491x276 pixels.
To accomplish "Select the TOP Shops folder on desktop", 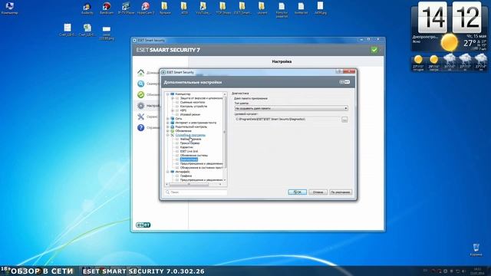I will pyautogui.click(x=223, y=8).
